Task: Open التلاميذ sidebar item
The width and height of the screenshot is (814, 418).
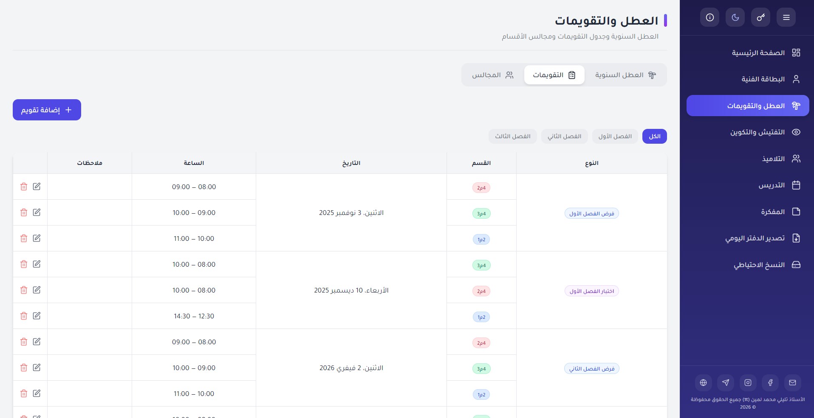Action: (x=748, y=159)
